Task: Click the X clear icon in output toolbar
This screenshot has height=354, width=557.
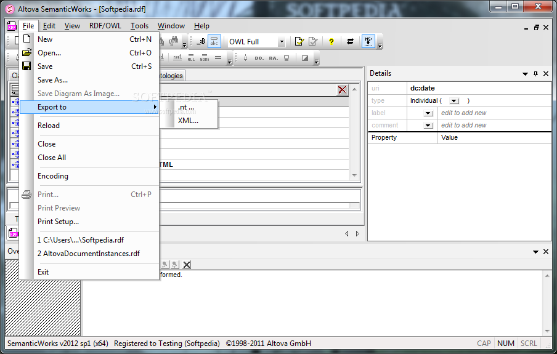Action: pos(187,265)
